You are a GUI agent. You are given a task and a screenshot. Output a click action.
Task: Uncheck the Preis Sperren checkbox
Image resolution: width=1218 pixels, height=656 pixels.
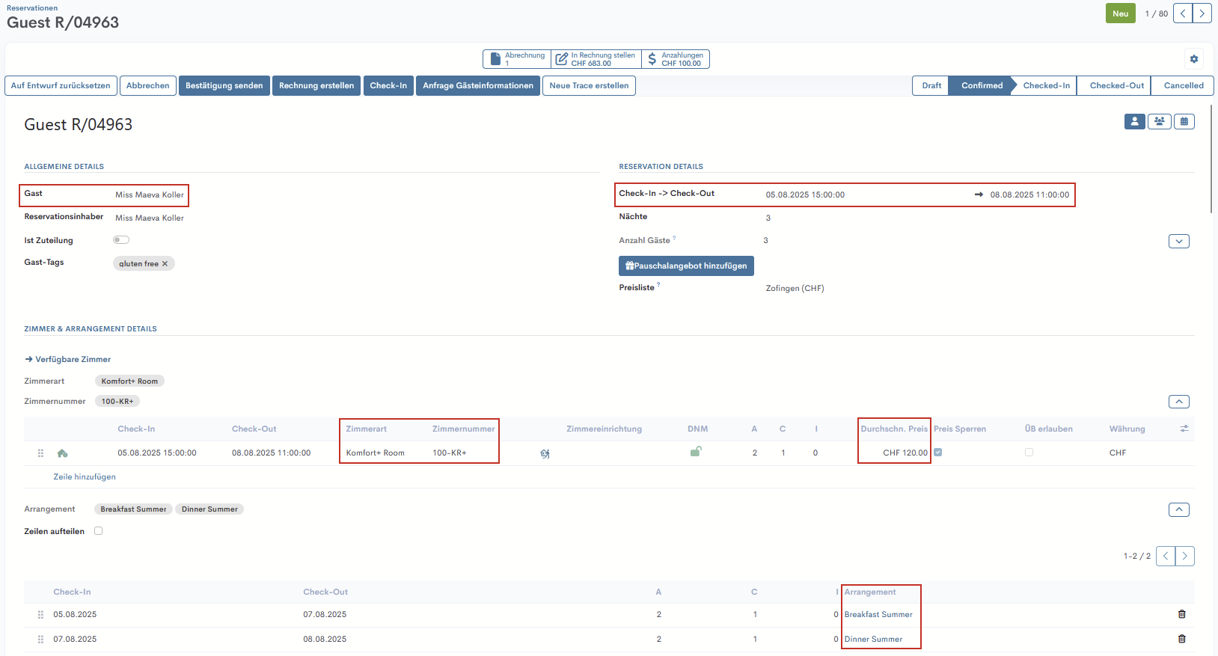pos(937,453)
